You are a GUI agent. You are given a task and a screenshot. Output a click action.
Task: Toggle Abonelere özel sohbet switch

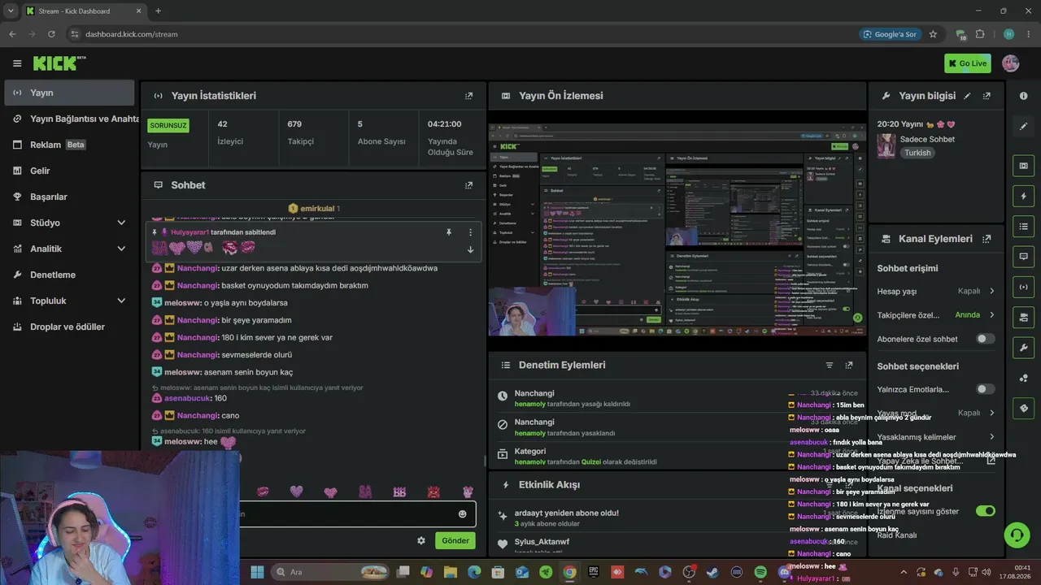(x=985, y=339)
